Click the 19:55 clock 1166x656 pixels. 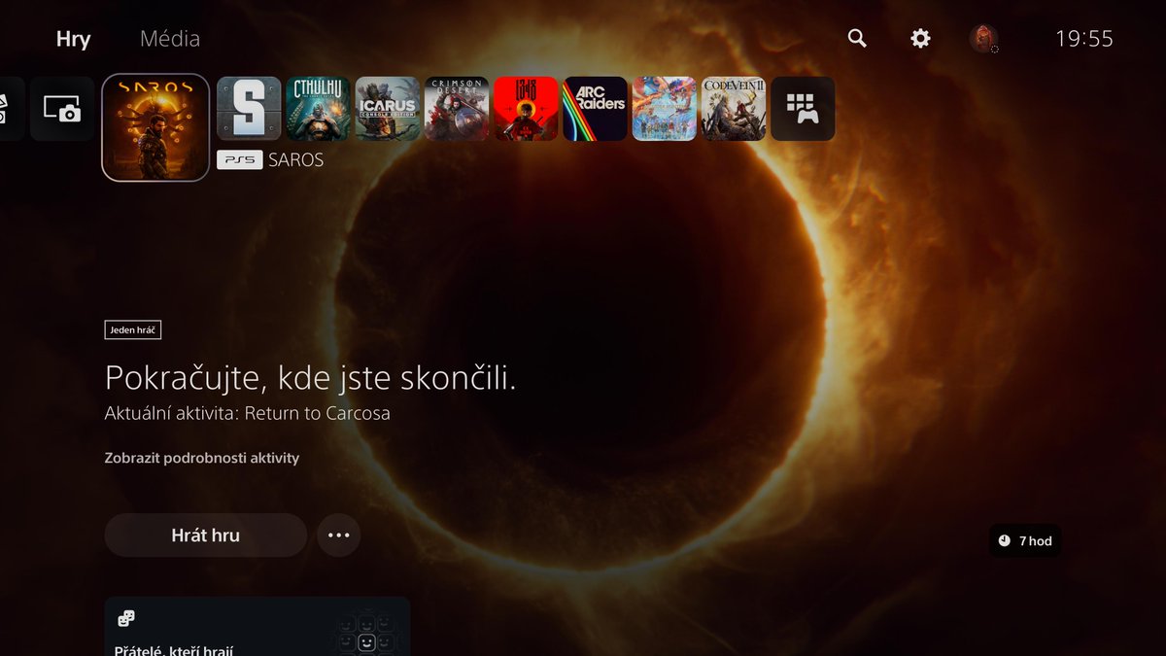(1084, 39)
